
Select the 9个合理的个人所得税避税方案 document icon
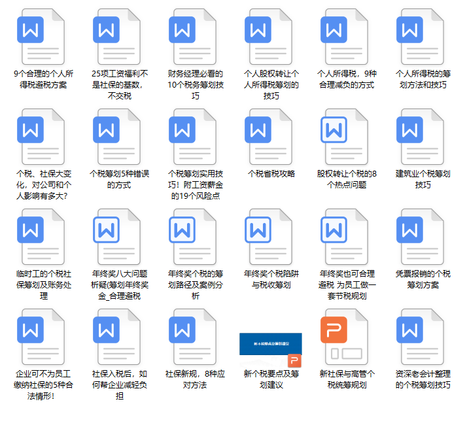(41, 37)
